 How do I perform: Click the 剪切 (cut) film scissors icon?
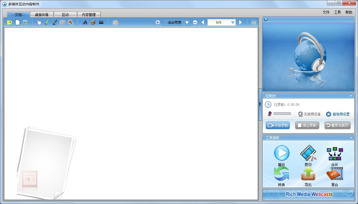tap(308, 153)
